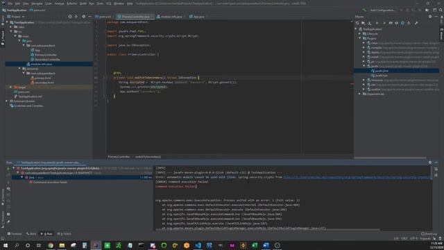Select PrimaryController in Project tree

point(45,55)
